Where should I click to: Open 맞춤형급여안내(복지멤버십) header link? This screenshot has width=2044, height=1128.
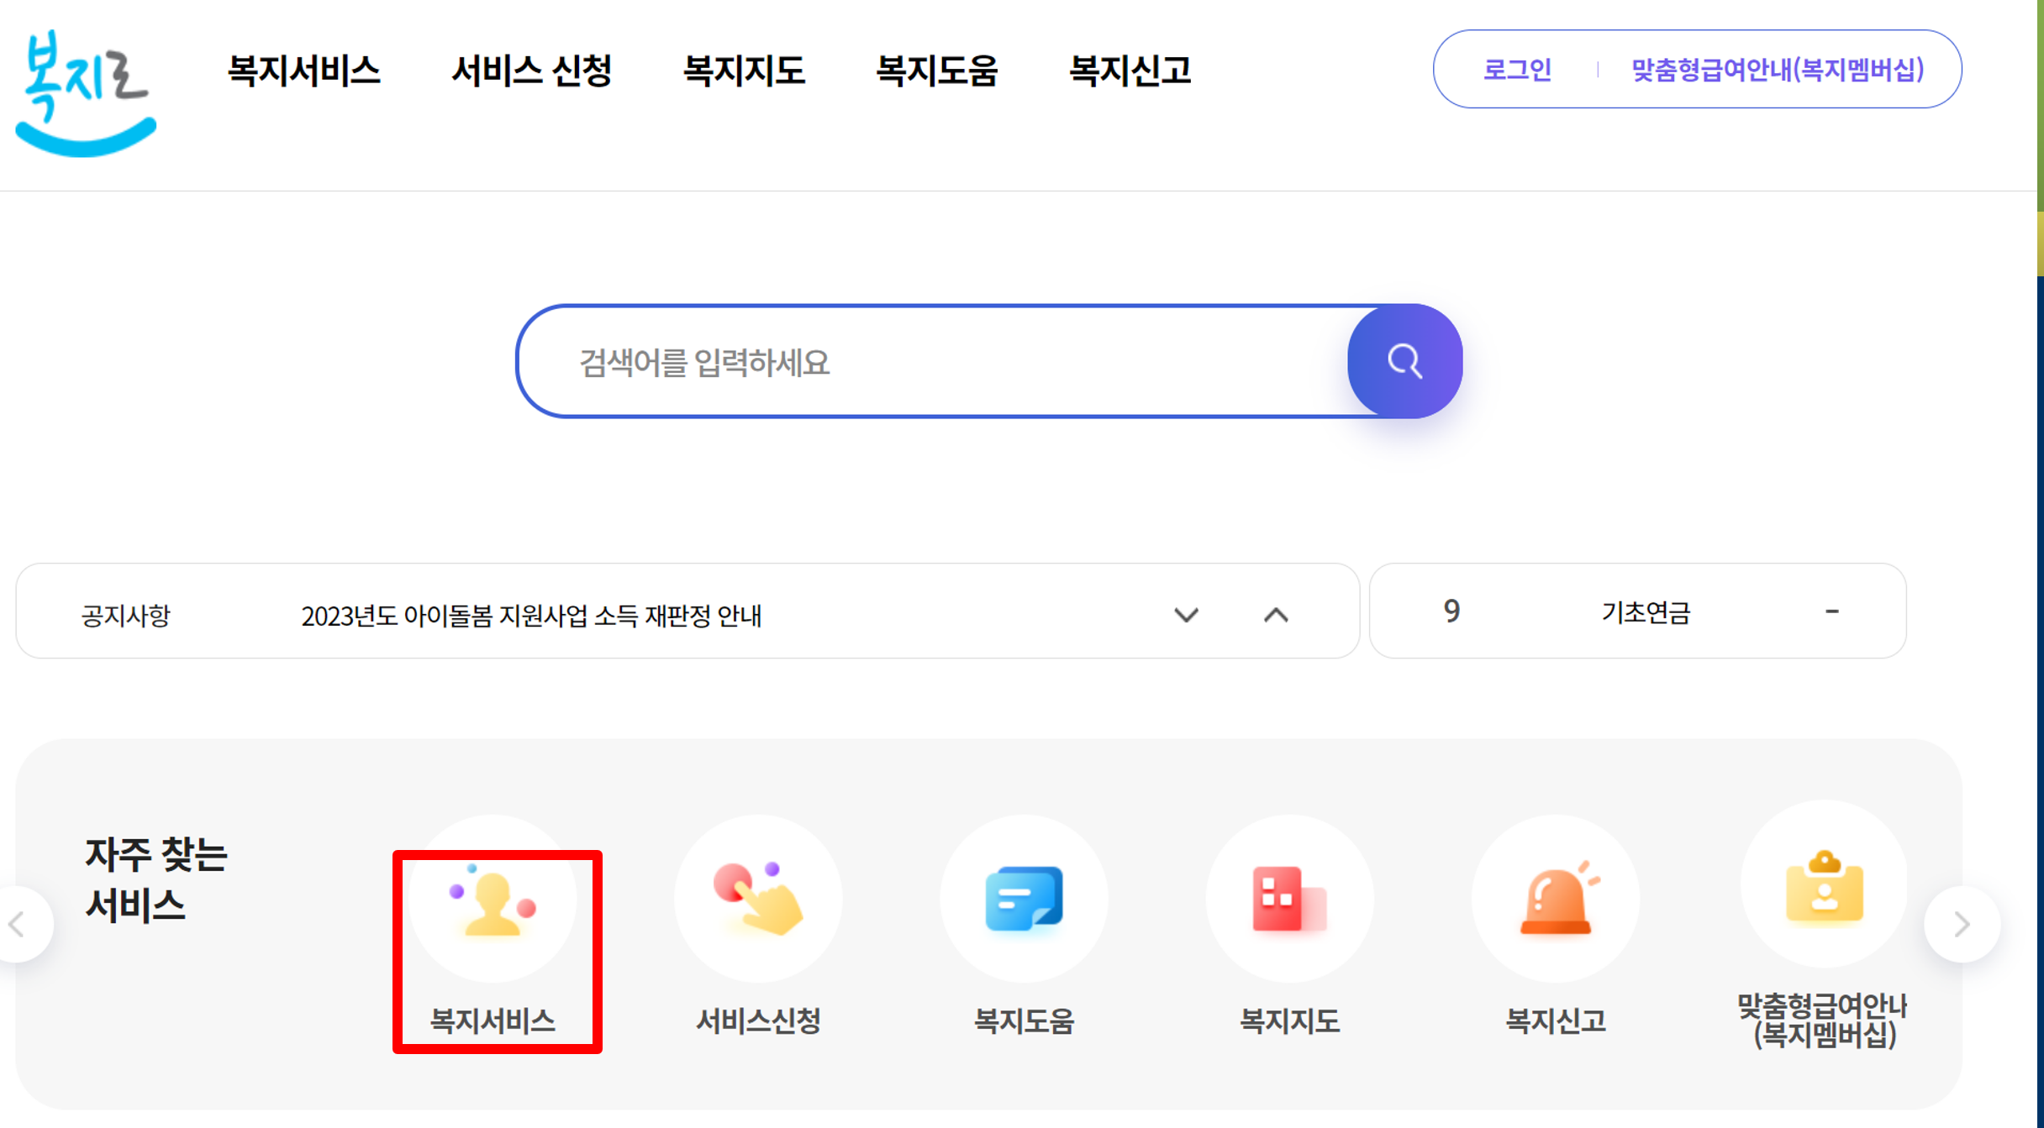(x=1778, y=69)
